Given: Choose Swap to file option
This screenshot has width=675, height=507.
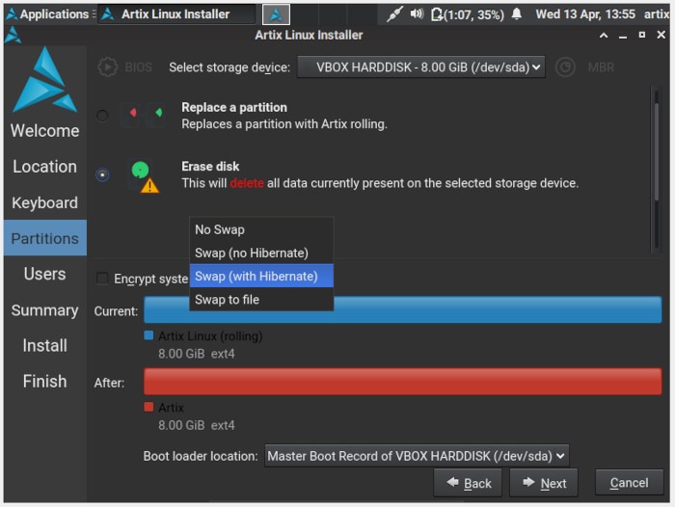Looking at the screenshot, I should coord(261,300).
